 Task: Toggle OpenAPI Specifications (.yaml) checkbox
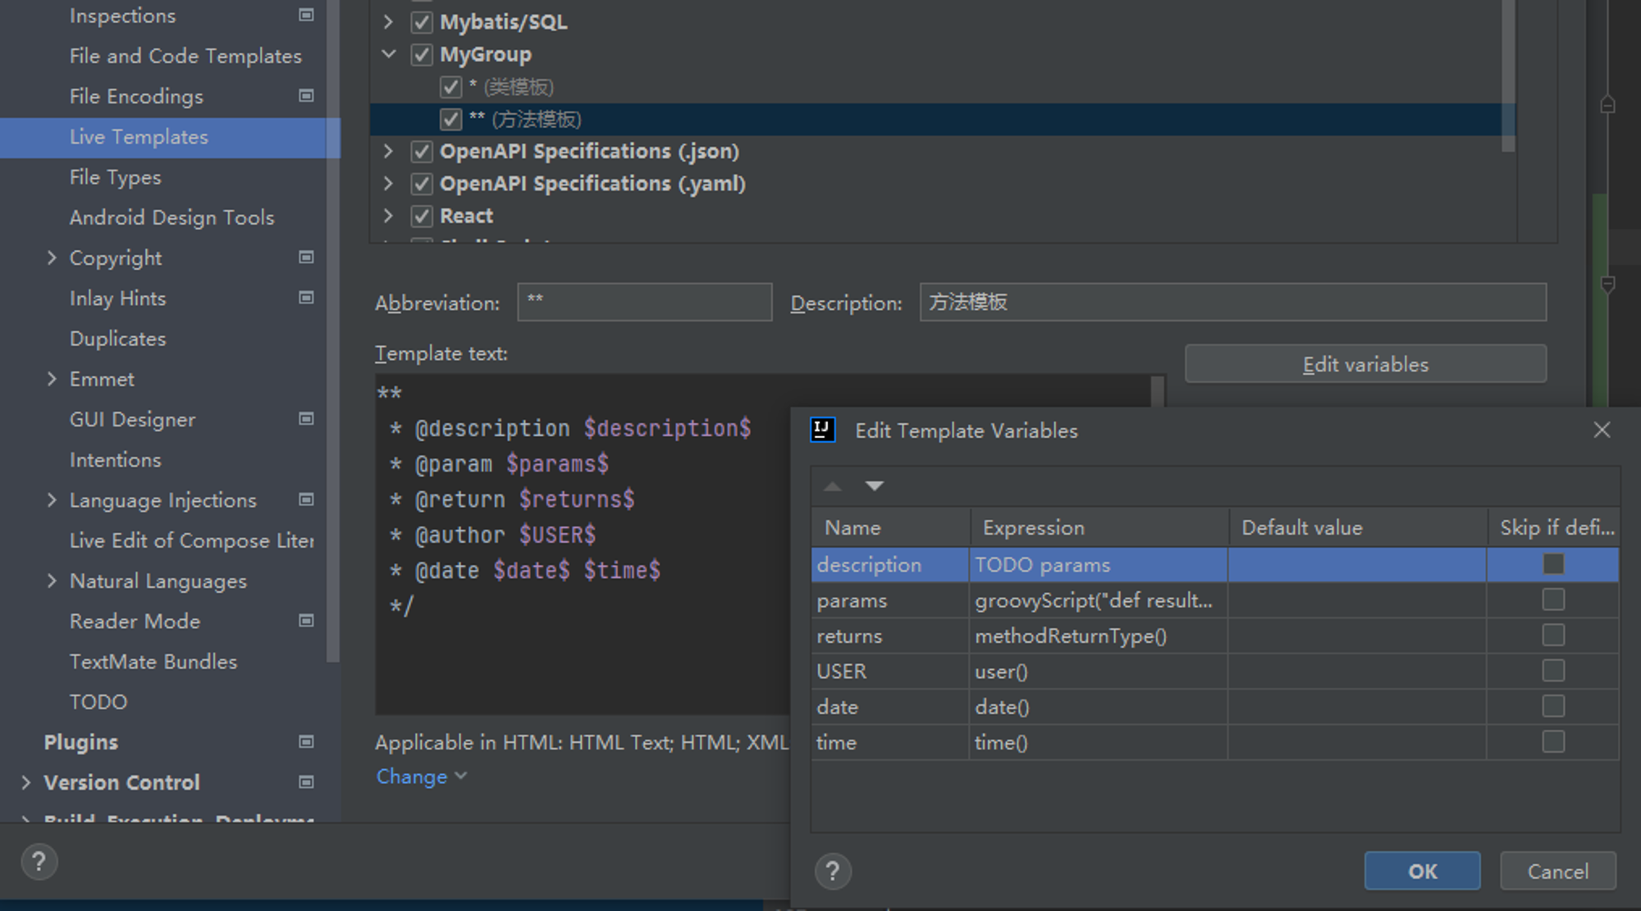click(x=422, y=184)
